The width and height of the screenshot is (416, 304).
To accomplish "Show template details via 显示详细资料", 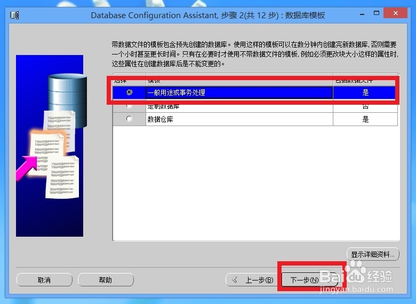I will tap(373, 254).
